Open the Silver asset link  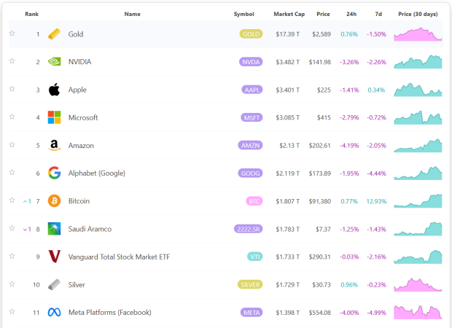click(77, 285)
